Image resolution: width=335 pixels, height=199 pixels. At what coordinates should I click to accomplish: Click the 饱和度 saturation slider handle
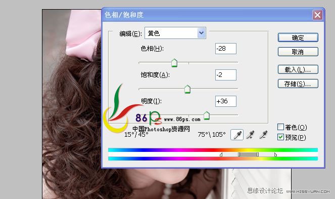(187, 89)
